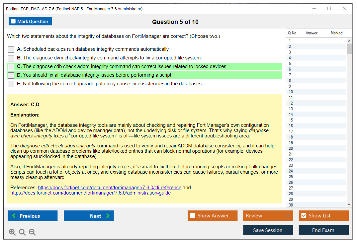Click the zoom-out magnifier icon
Viewport: 357px width, 244px height.
pos(32,232)
